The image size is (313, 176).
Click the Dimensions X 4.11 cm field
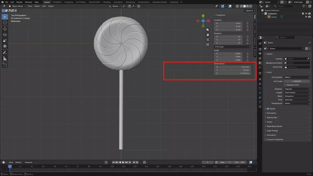pos(233,67)
